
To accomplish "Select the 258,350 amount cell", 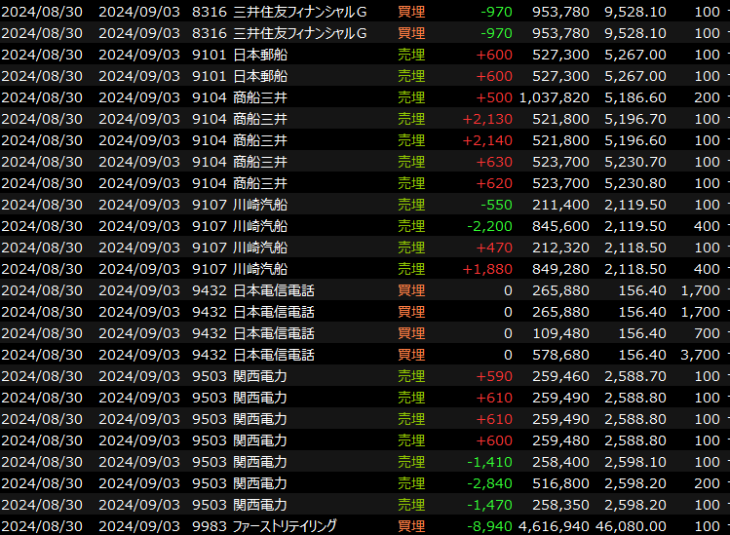I will pos(561,505).
